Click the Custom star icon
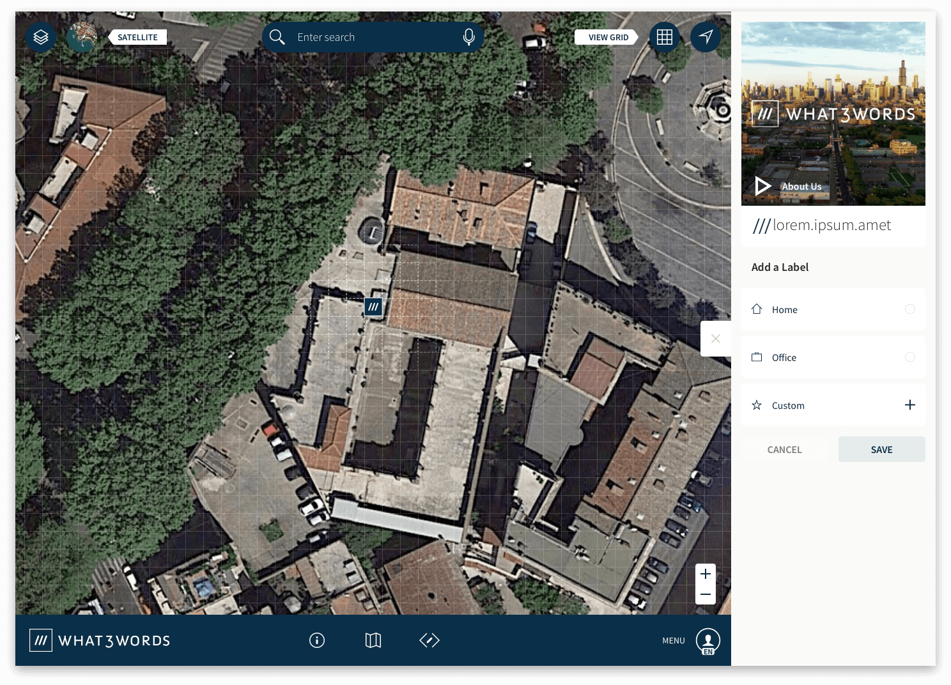951x685 pixels. click(x=757, y=405)
